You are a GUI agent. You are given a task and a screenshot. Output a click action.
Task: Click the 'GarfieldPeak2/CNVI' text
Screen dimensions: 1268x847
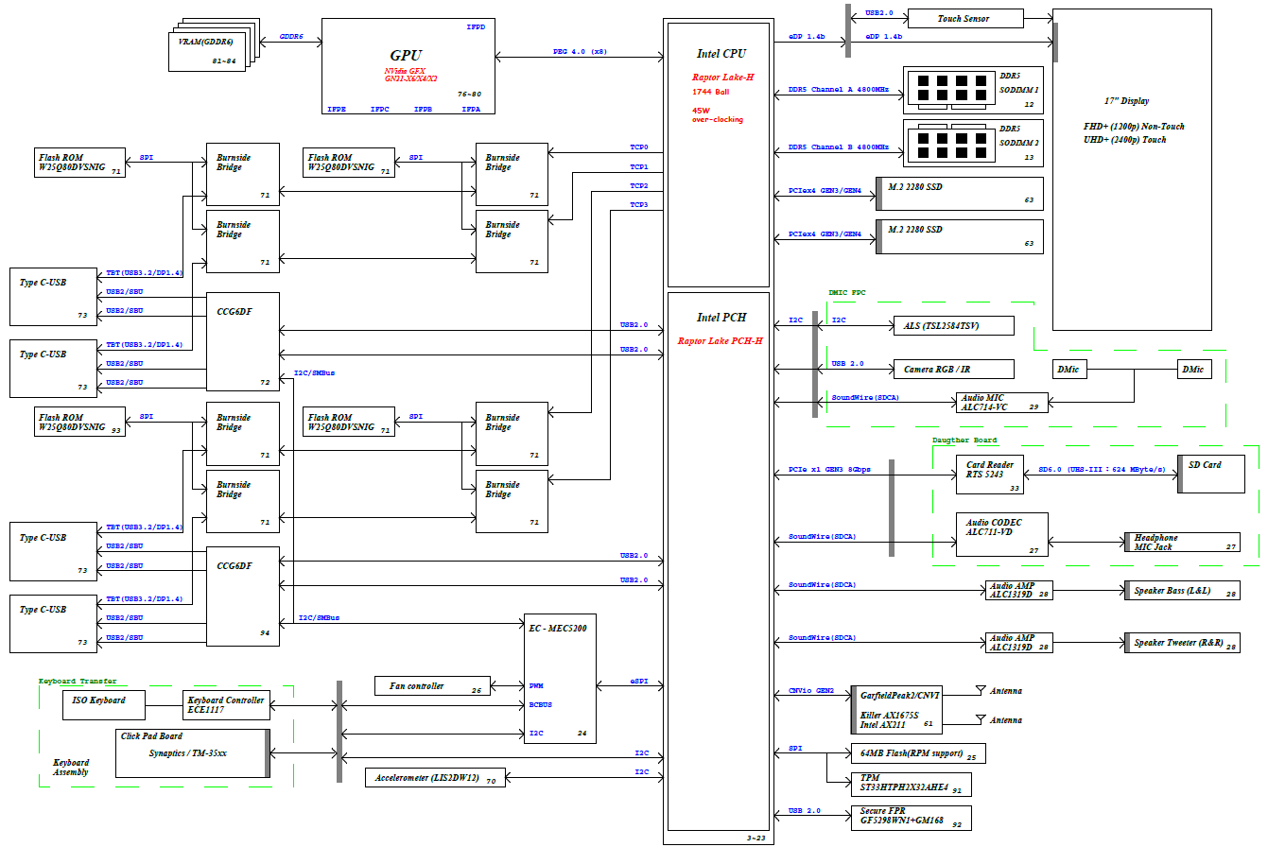(x=899, y=694)
